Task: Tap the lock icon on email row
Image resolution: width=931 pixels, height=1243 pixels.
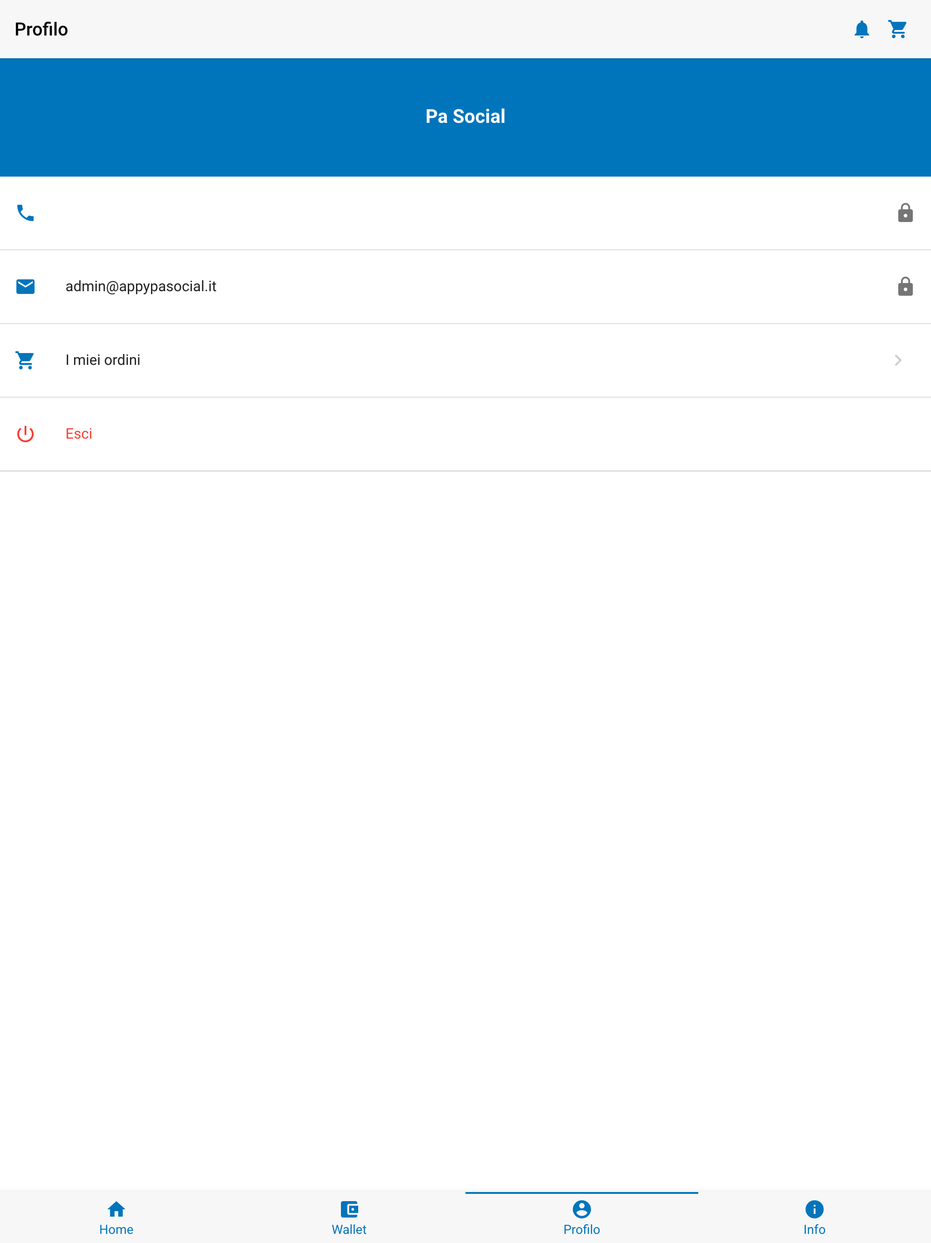Action: pyautogui.click(x=905, y=287)
